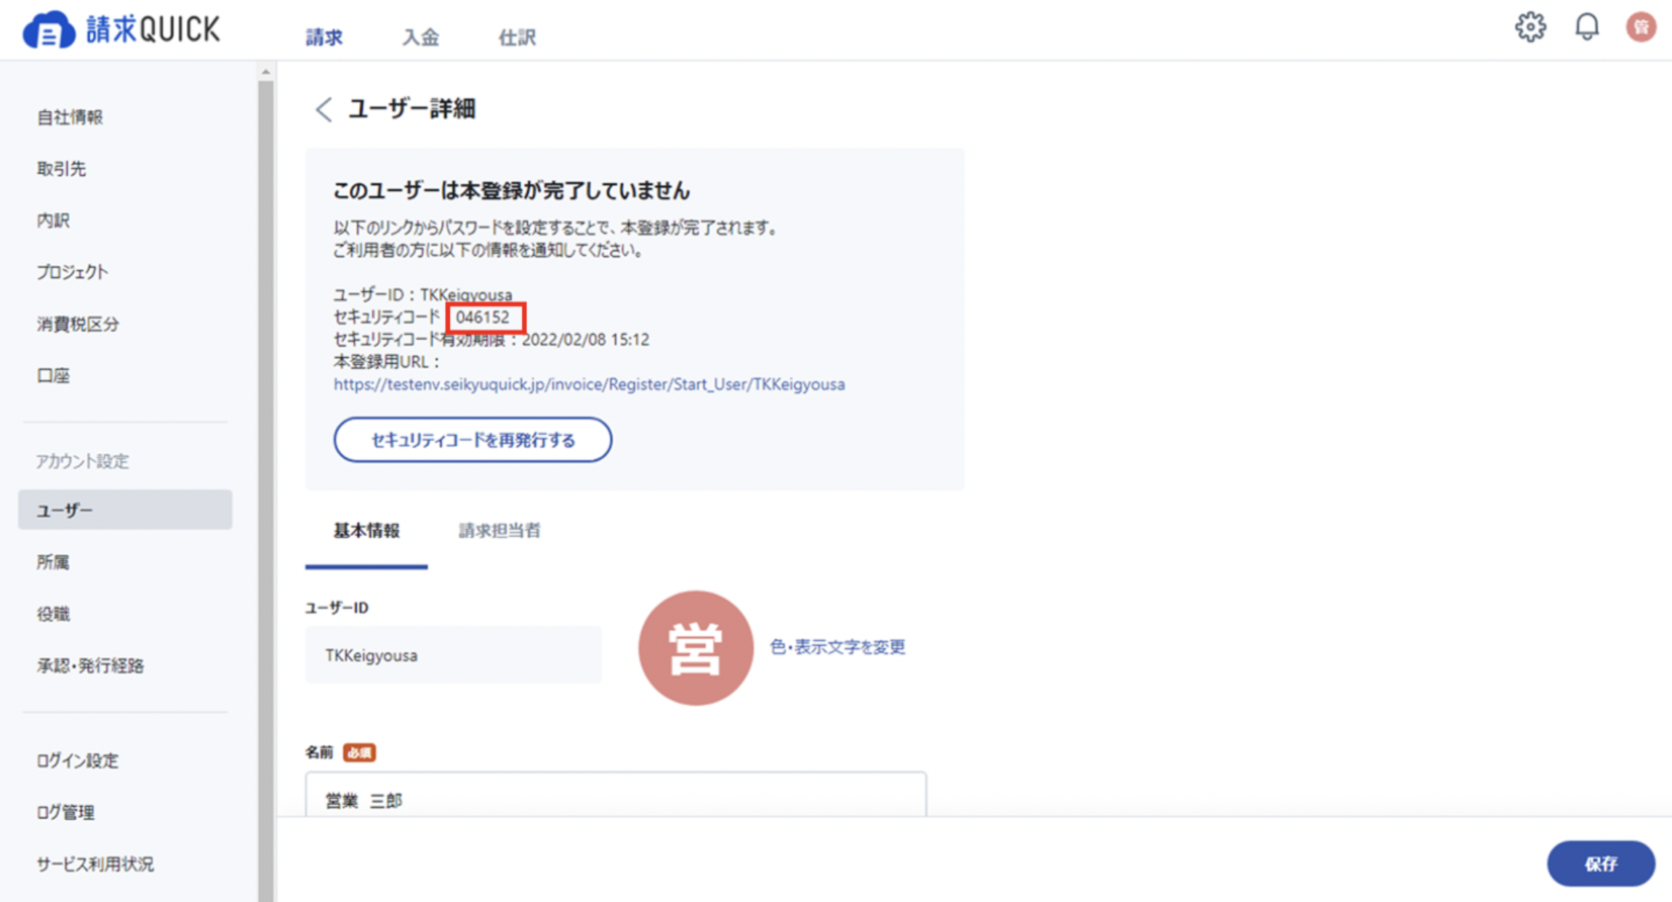The height and width of the screenshot is (902, 1672).
Task: Open notifications bell icon
Action: (1587, 28)
